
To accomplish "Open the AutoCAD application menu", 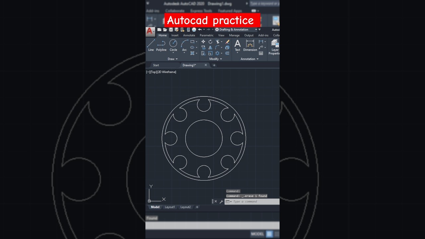I will [150, 31].
